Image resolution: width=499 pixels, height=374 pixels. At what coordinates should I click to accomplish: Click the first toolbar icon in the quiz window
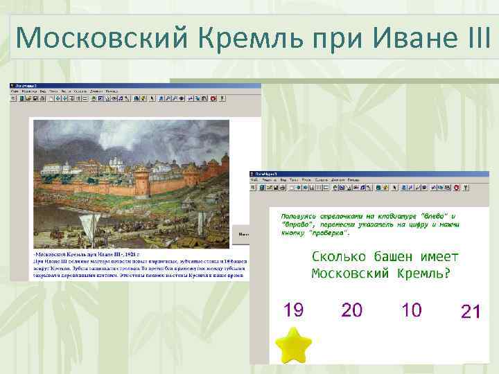(253, 187)
